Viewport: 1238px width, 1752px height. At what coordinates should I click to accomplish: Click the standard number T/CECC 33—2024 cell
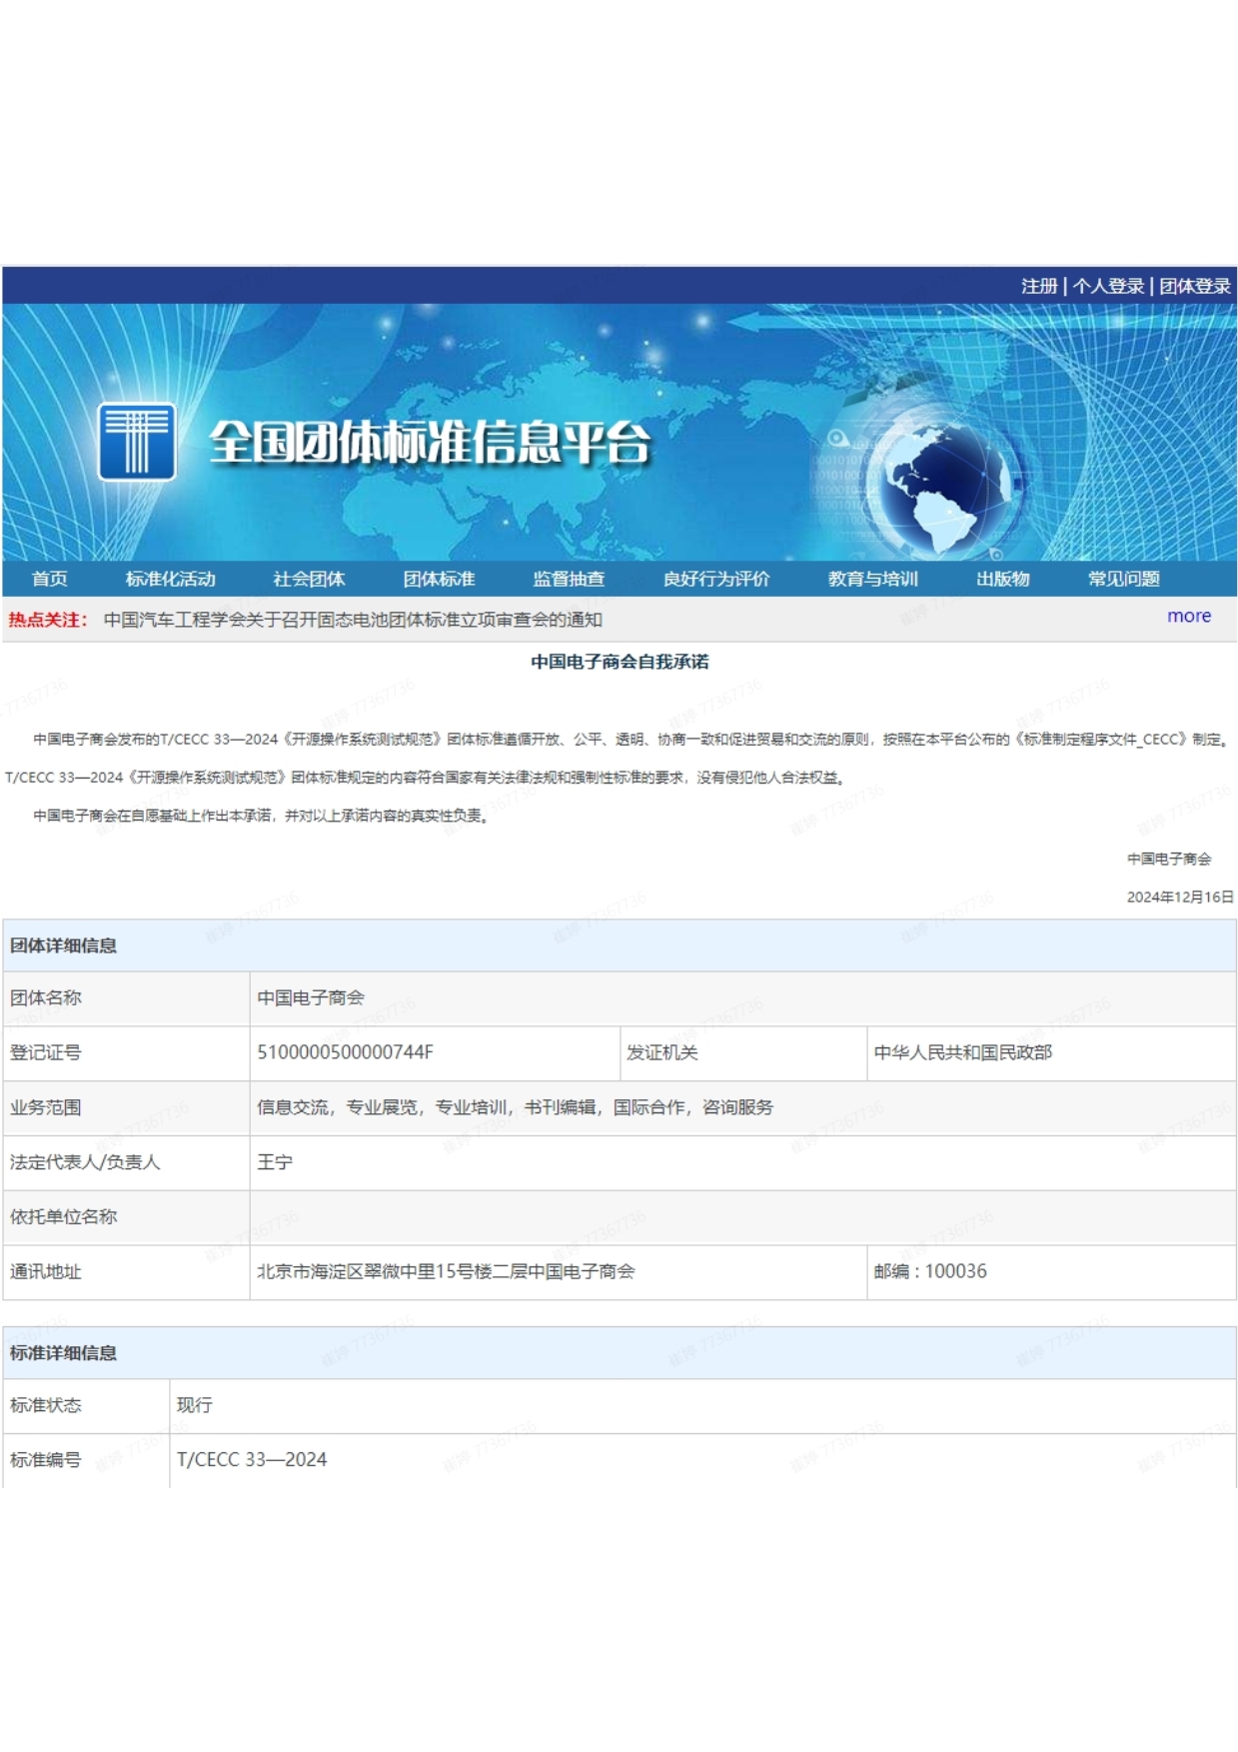[252, 1459]
